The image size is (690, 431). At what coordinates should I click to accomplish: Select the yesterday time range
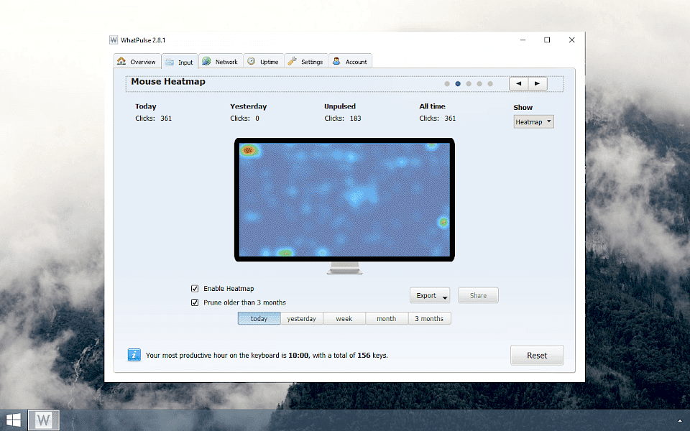(x=301, y=318)
